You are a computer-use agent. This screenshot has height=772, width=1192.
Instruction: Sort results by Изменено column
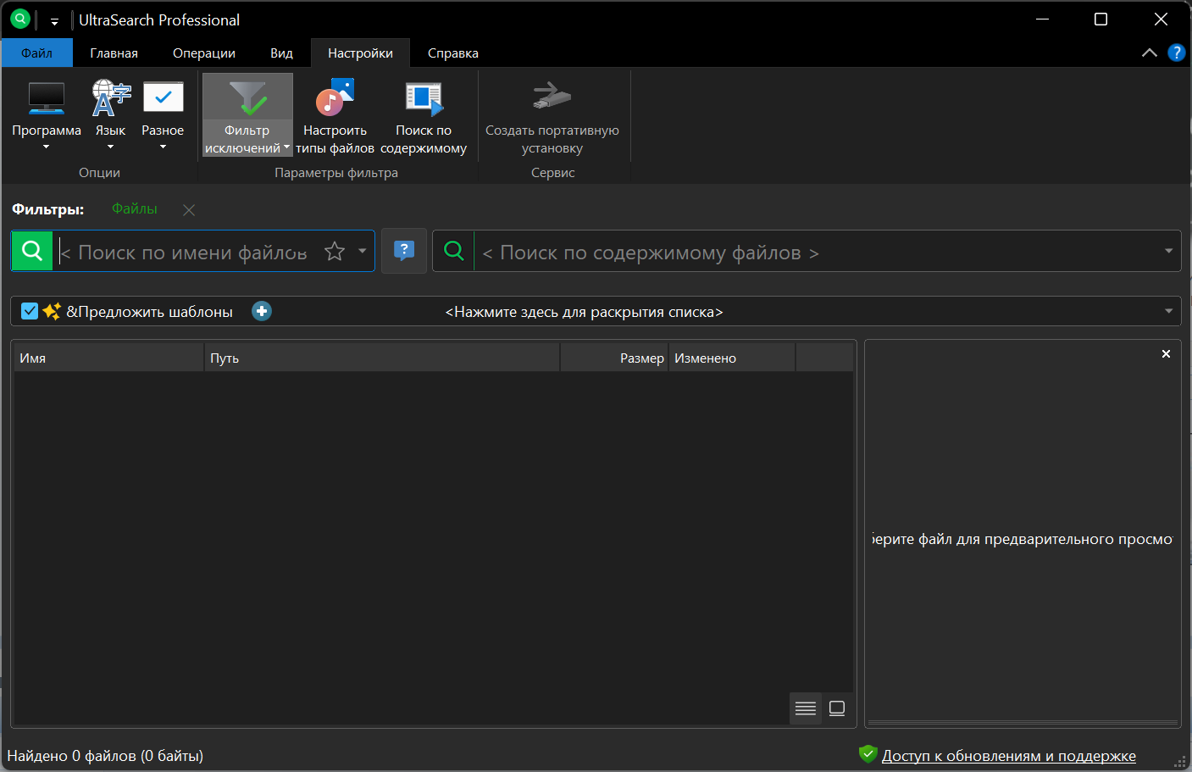click(x=732, y=358)
